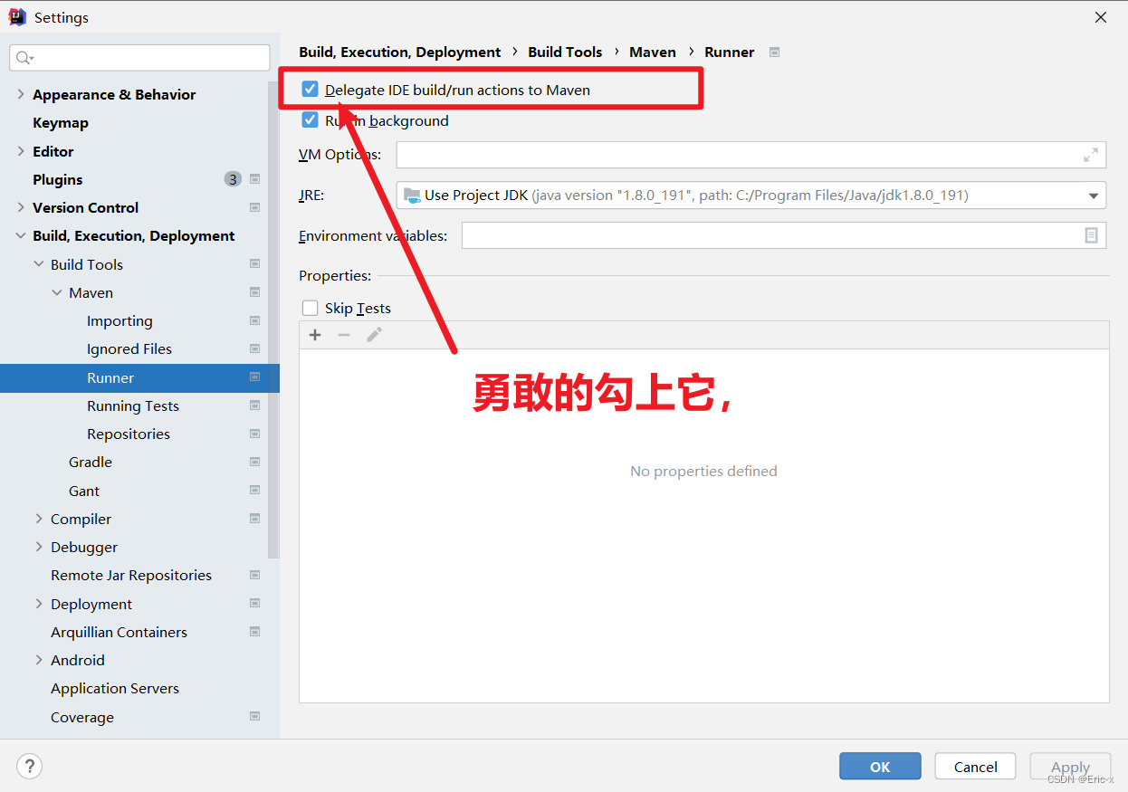The width and height of the screenshot is (1128, 792).
Task: Click Build, Execution, Deployment breadcrumb
Action: tap(400, 52)
